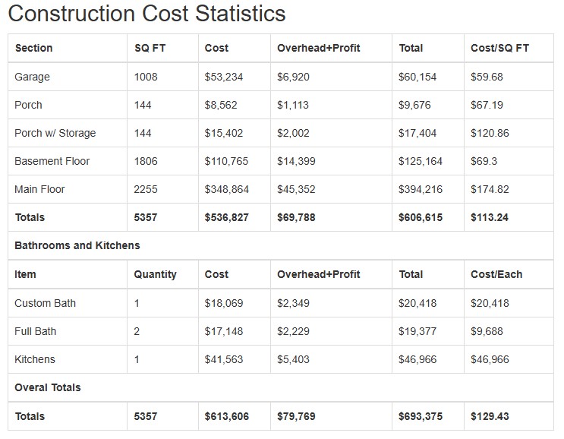Image resolution: width=564 pixels, height=439 pixels.
Task: Click the SQ FT column header
Action: (150, 48)
